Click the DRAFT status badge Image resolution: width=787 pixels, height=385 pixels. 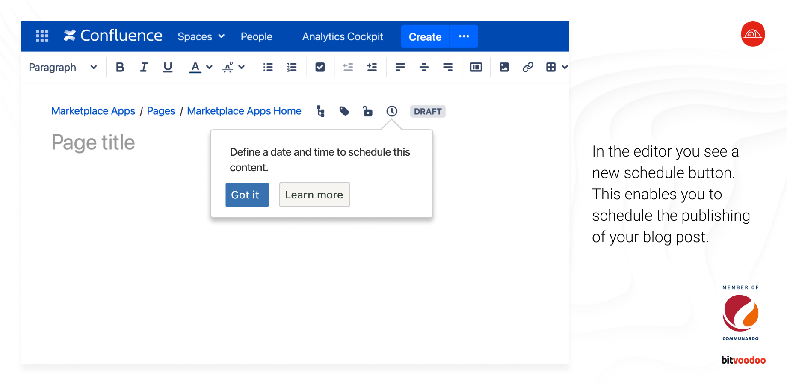click(428, 111)
